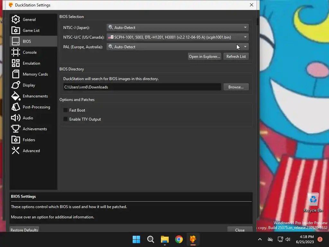
Task: Close the DuckStation Settings window
Action: pos(252,5)
